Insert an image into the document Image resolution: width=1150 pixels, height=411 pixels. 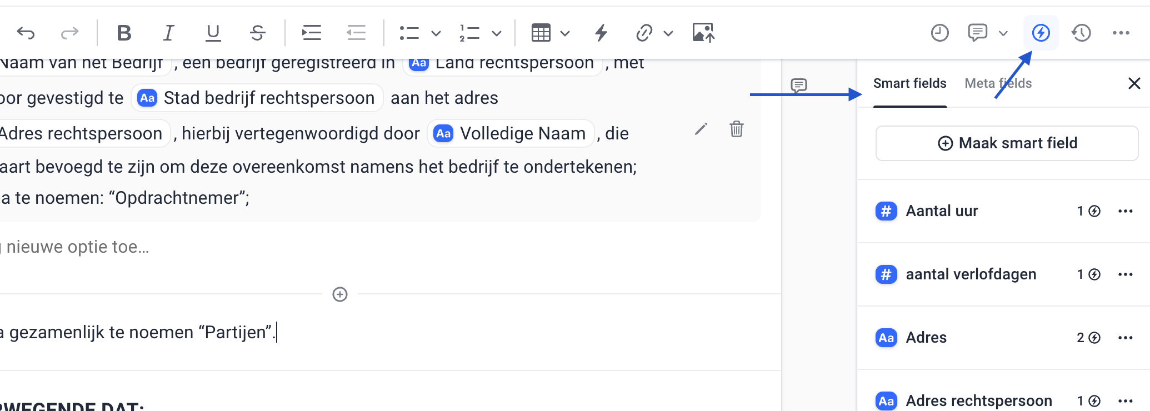[x=703, y=33]
